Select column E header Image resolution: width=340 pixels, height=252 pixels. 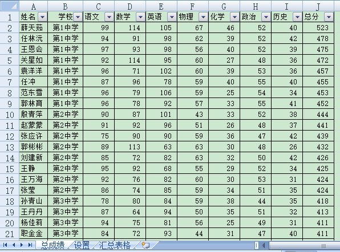coord(161,6)
